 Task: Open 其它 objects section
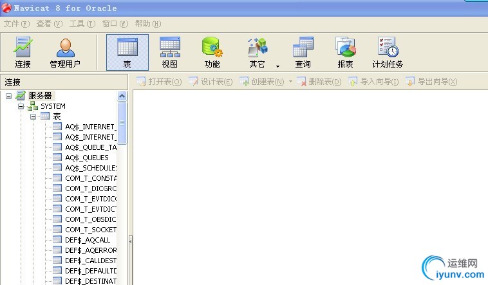pyautogui.click(x=257, y=52)
